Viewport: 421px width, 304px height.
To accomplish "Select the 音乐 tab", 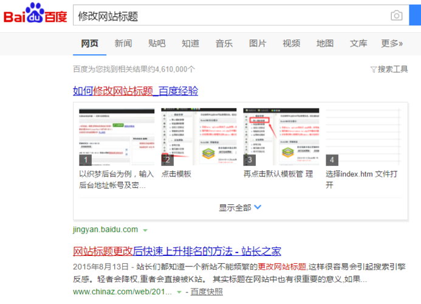I will (x=224, y=44).
